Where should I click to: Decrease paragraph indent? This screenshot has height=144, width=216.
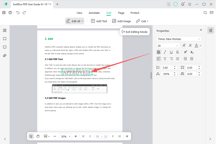(x=185, y=59)
